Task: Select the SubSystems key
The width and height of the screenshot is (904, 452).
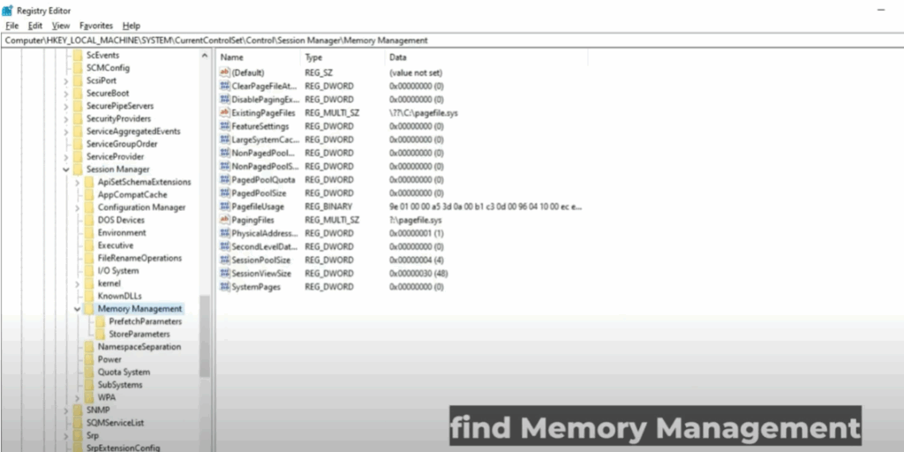Action: pyautogui.click(x=120, y=385)
